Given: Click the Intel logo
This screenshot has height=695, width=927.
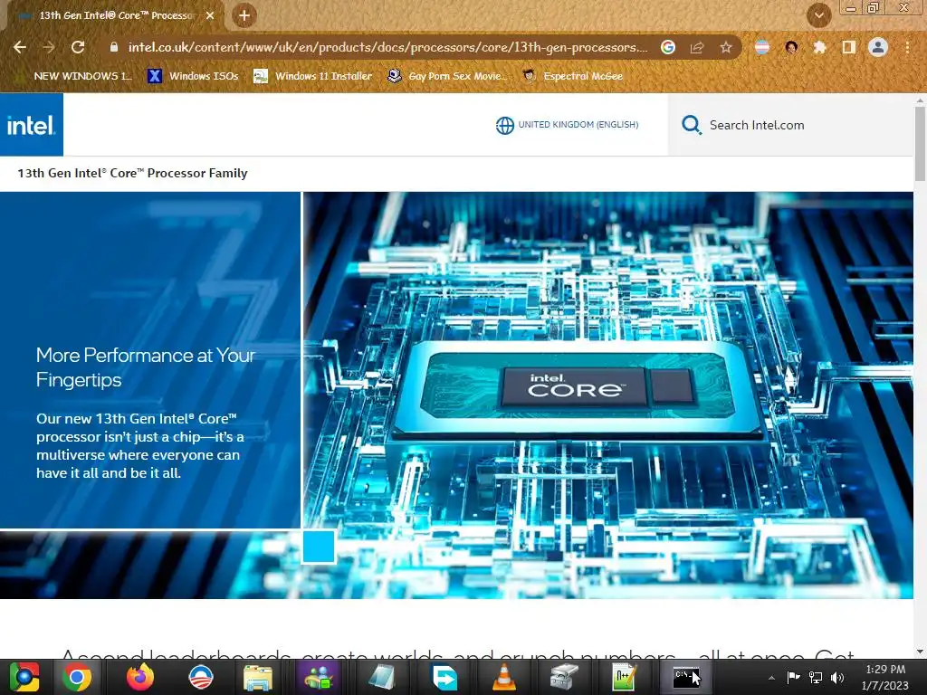Looking at the screenshot, I should click(32, 125).
